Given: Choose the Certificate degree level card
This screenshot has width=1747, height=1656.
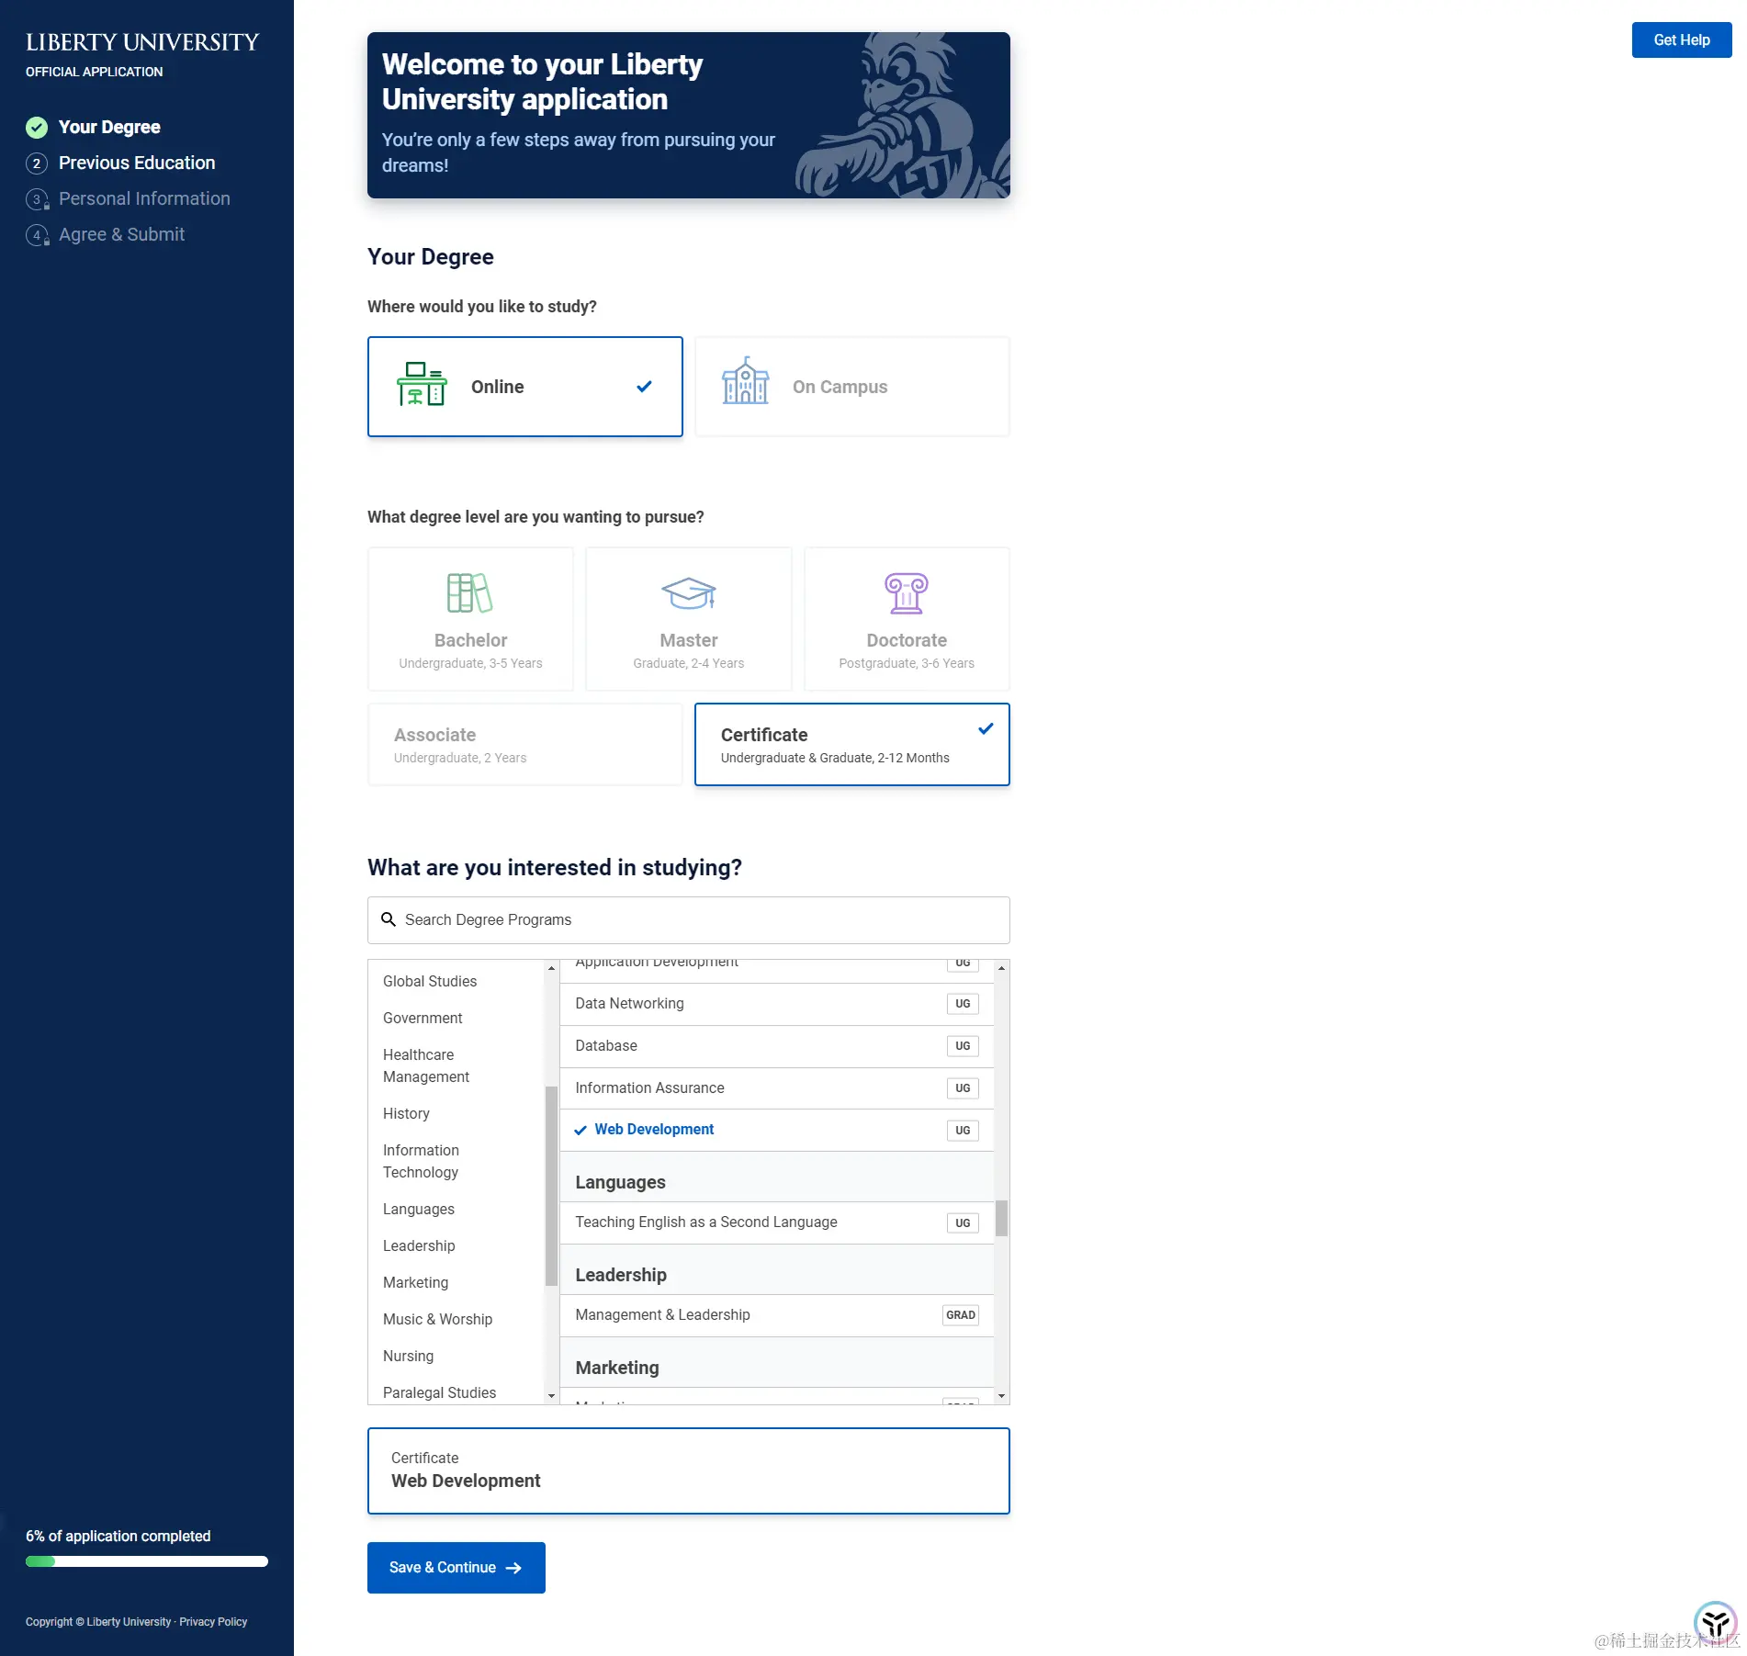Looking at the screenshot, I should (851, 744).
